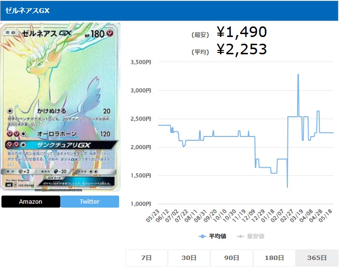This screenshot has height=271, width=339.
Task: Choose the 180日 period tab
Action: click(274, 258)
